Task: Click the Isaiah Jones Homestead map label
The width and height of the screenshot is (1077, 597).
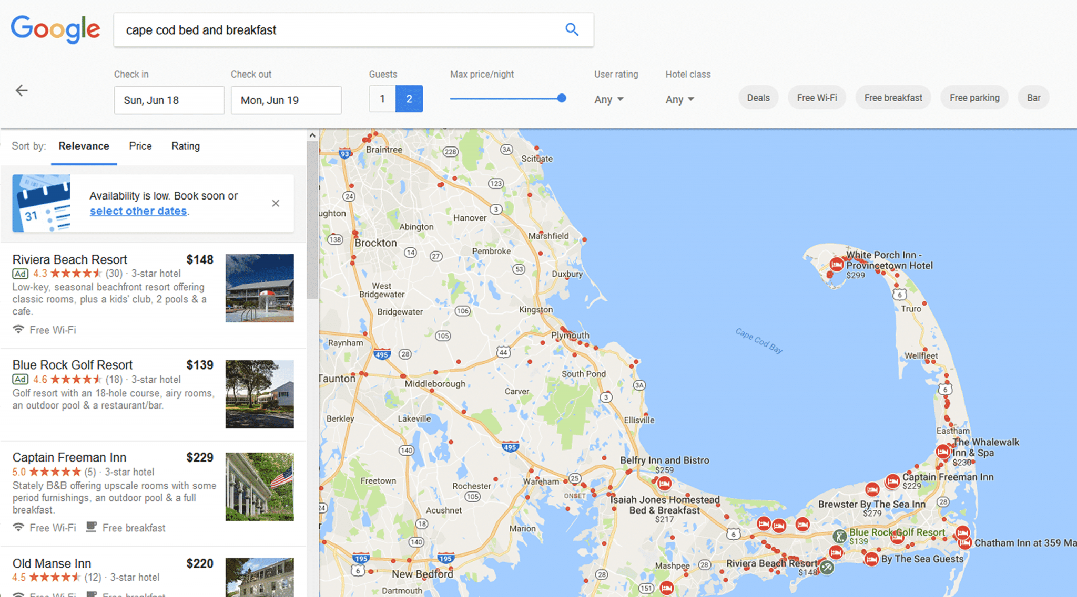Action: tap(665, 505)
